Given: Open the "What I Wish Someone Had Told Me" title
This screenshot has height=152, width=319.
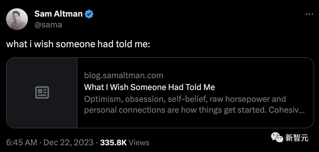Looking at the screenshot, I should (149, 87).
